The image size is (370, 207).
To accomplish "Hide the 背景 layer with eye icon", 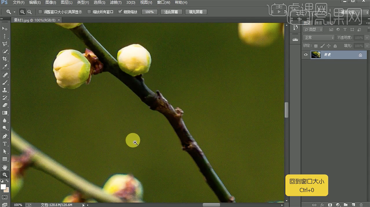I will 306,55.
